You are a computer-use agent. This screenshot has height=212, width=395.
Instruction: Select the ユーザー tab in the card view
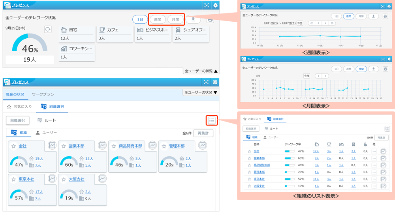point(46,133)
